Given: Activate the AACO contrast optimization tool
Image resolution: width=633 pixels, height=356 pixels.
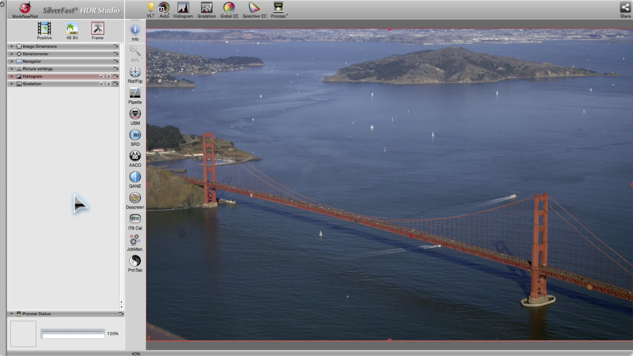Looking at the screenshot, I should point(135,156).
